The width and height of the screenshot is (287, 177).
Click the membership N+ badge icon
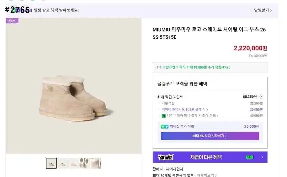tap(164, 127)
